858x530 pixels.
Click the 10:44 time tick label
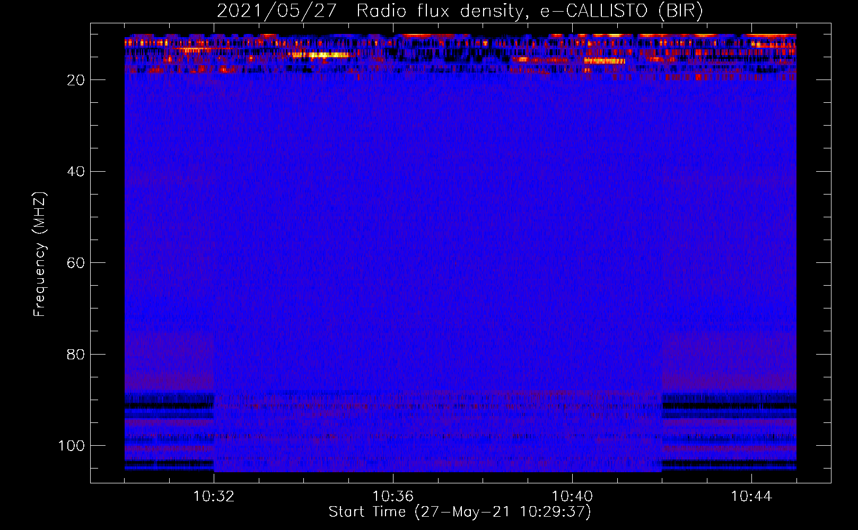[751, 497]
